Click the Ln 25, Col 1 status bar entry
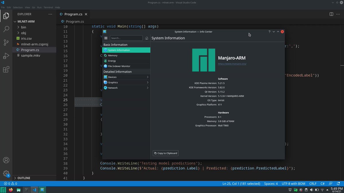The image size is (344, 193). click(241, 184)
